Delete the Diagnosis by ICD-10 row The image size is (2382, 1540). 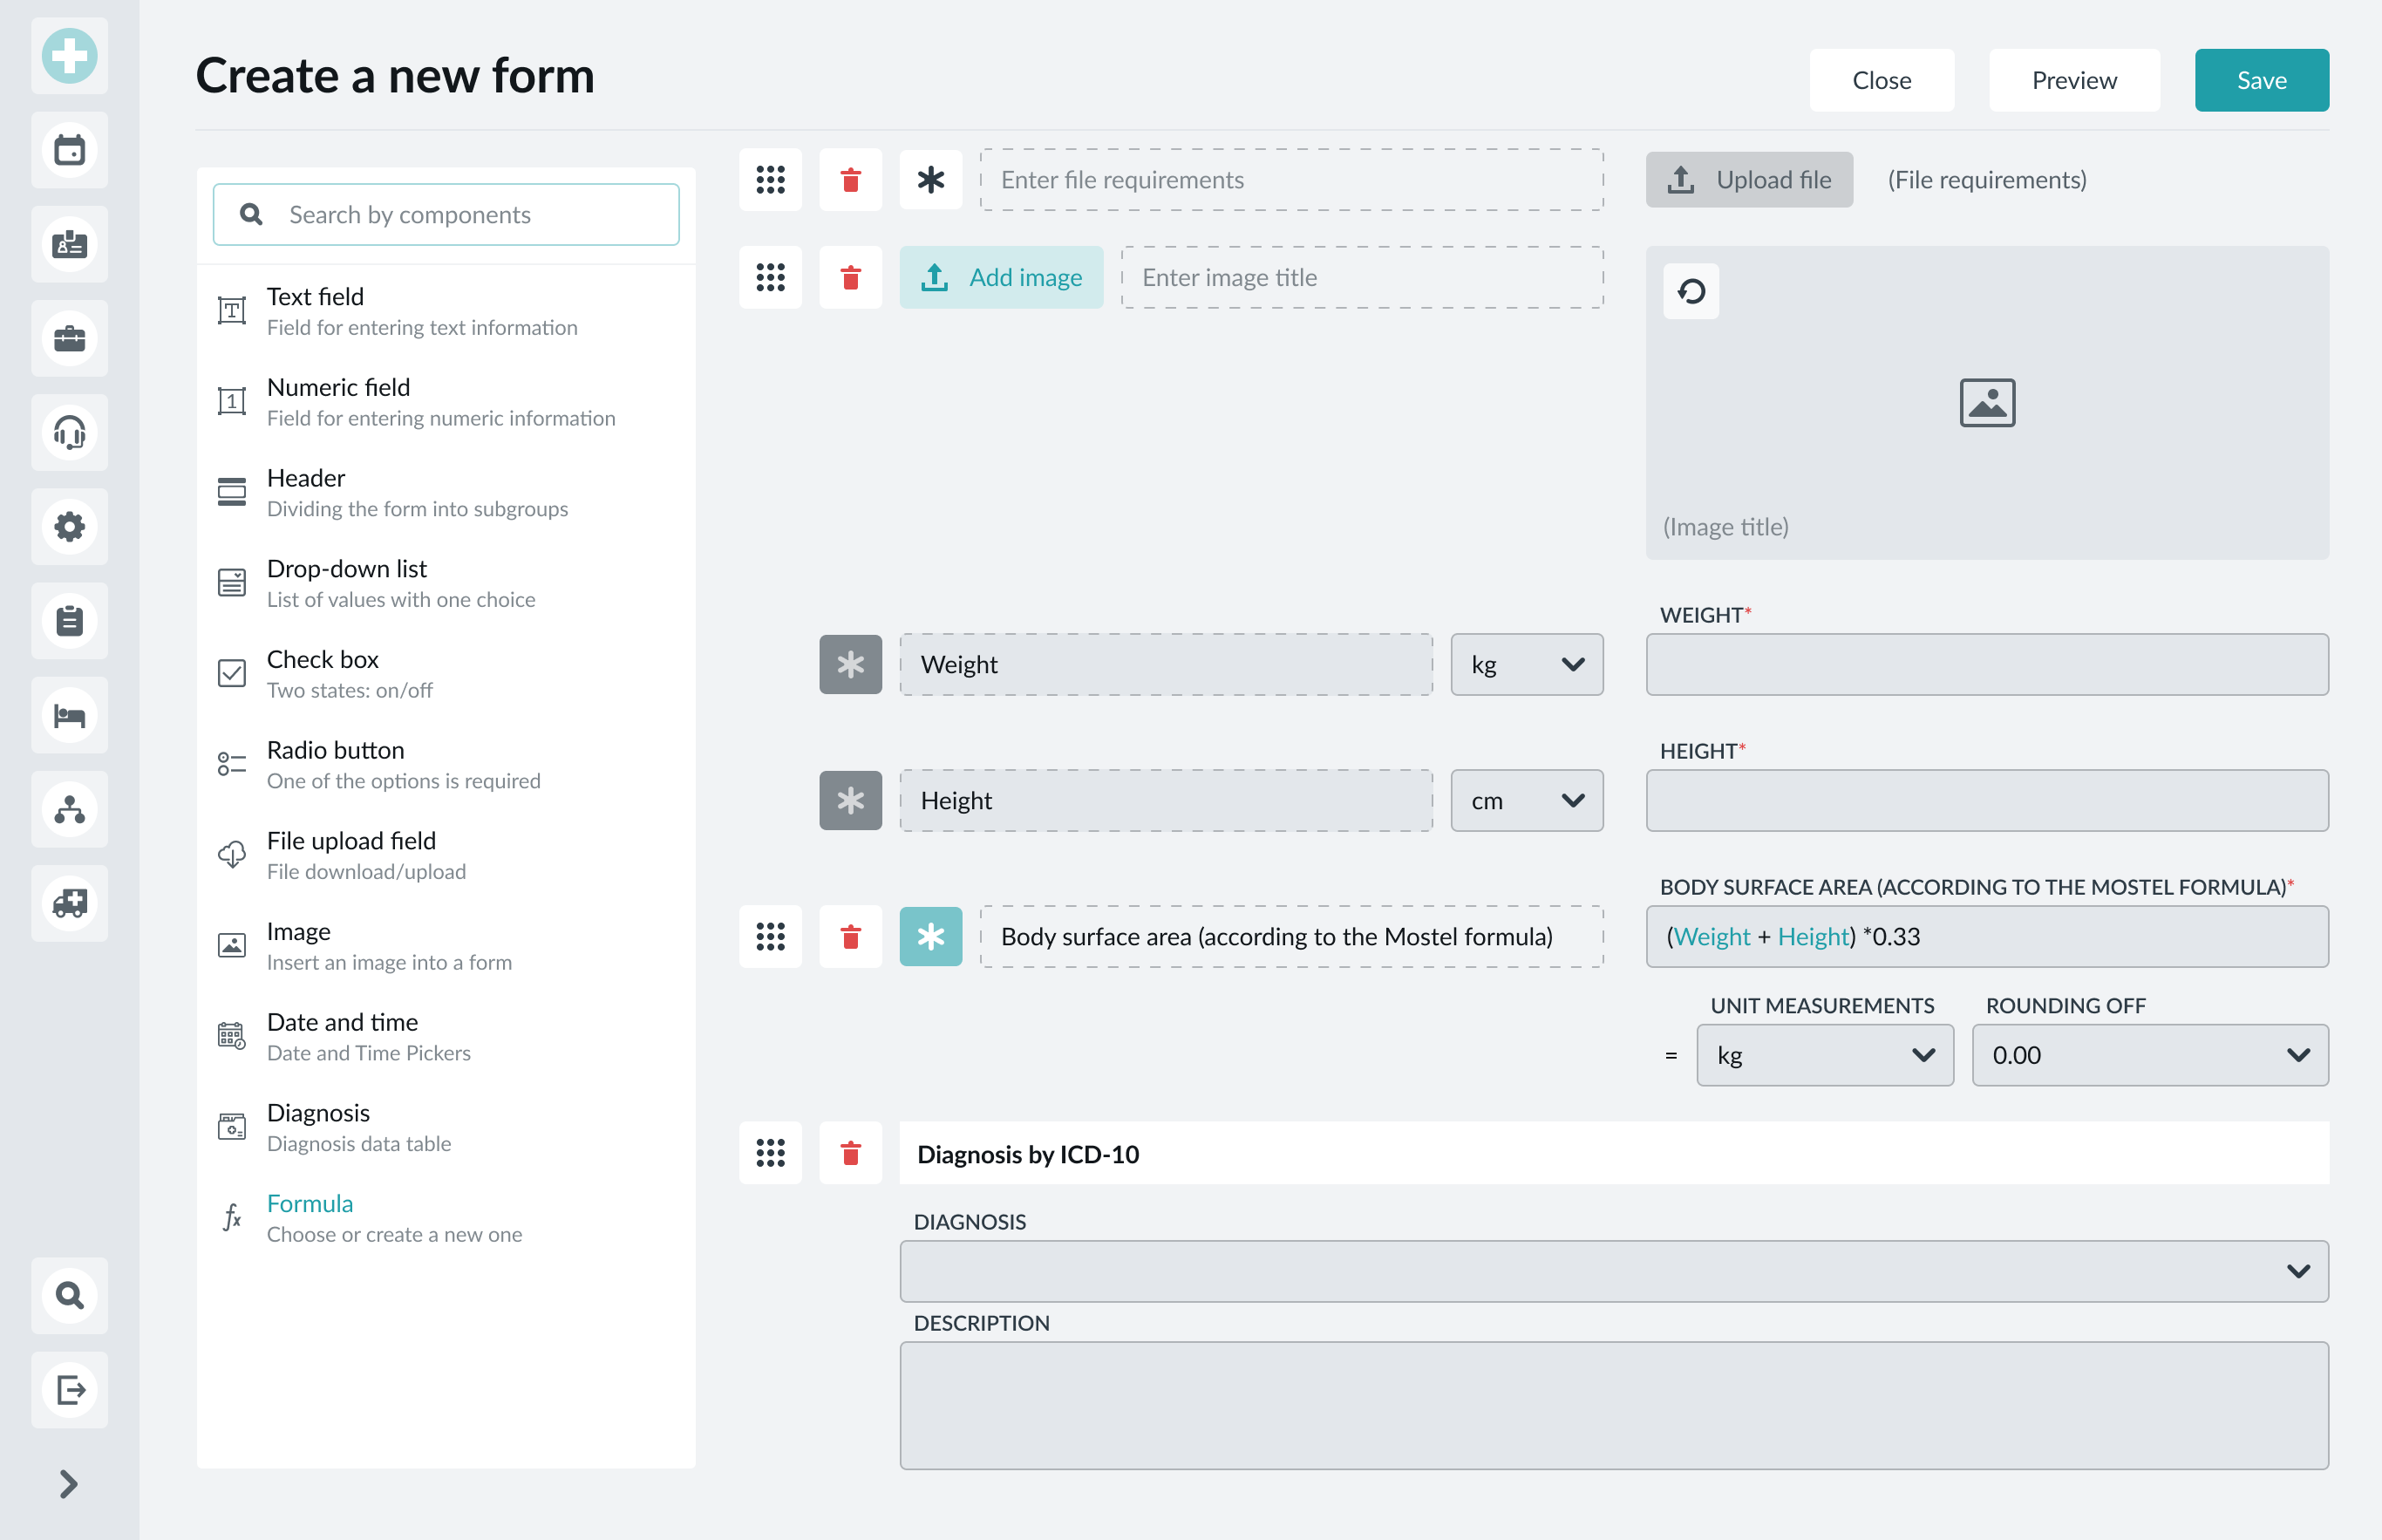849,1153
